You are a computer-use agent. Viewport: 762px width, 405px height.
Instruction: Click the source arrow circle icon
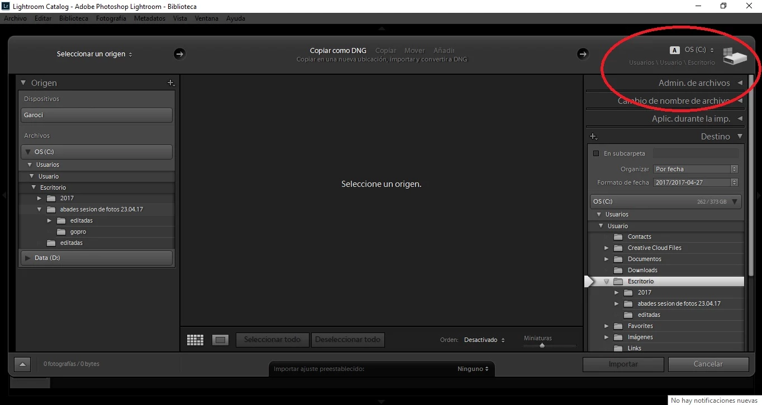tap(179, 54)
